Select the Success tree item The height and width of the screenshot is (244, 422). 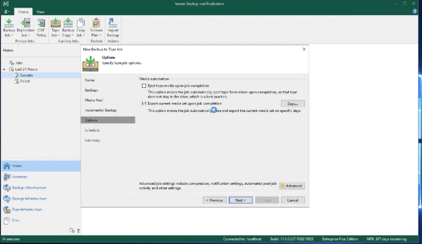coord(26,75)
